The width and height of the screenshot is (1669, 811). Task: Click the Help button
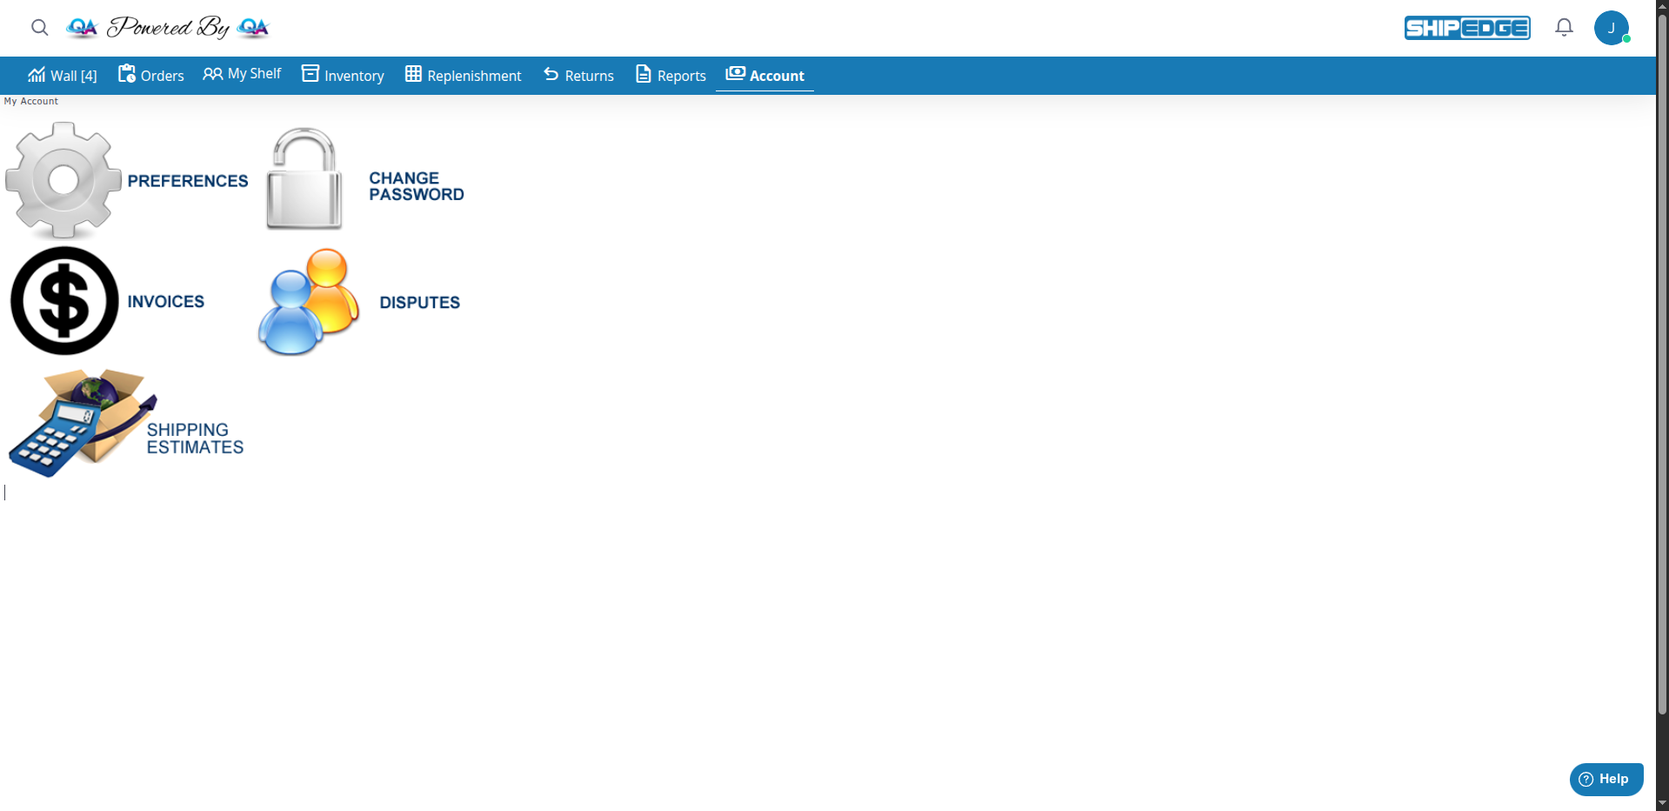pos(1605,779)
